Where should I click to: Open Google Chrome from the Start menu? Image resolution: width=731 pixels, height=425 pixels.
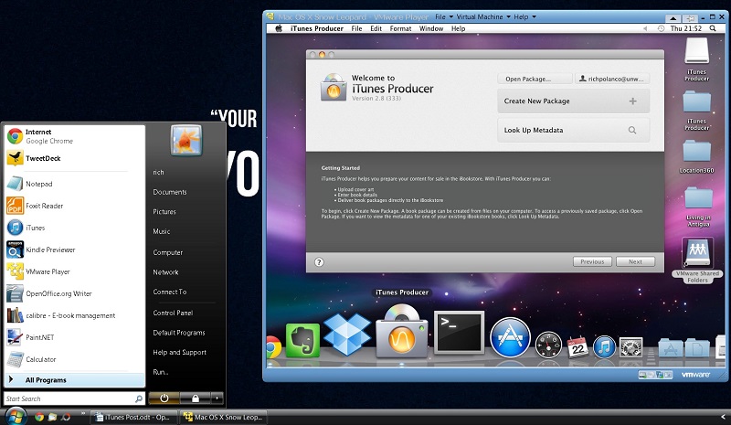coord(75,136)
